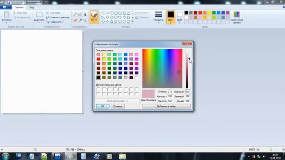The width and height of the screenshot is (285, 160).
Task: Choose the Five-point star shape
Action: (x=112, y=21)
